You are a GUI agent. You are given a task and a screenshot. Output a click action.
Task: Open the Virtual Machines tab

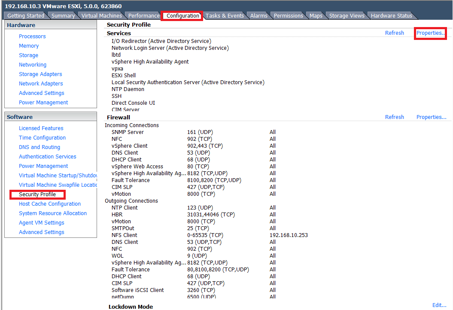[x=102, y=15]
